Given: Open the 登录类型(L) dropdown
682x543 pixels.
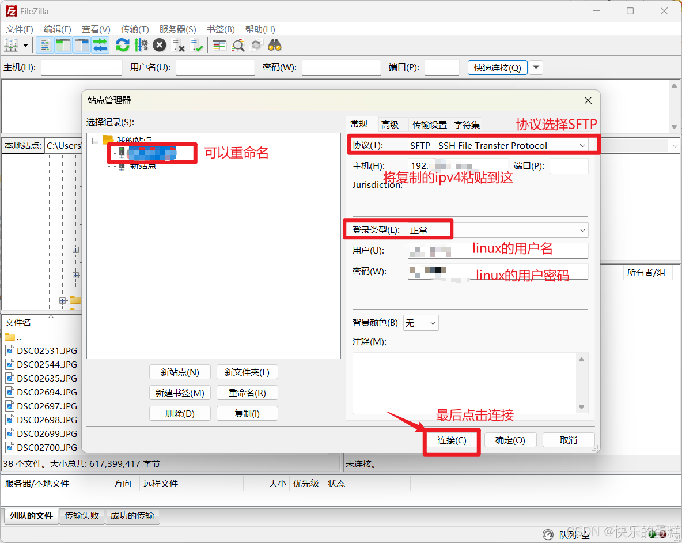Looking at the screenshot, I should (x=498, y=230).
